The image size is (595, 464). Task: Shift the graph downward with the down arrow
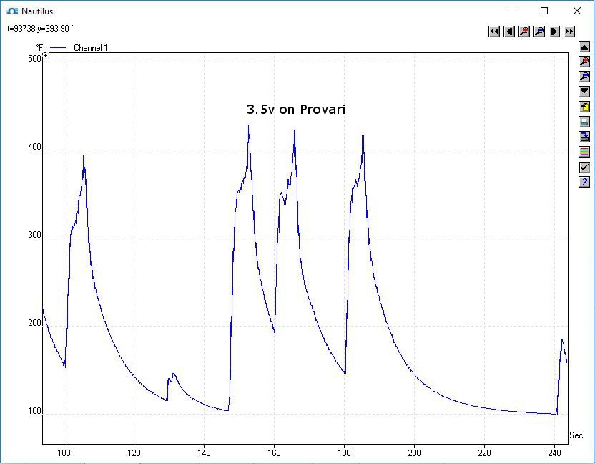[584, 92]
